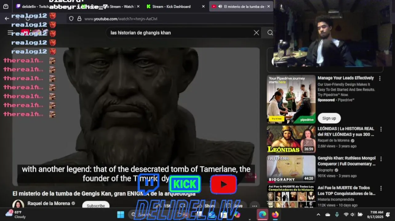Viewport: 395px width, 221px height.
Task: Close the Stream - Kick Dashboard tab
Action: tap(203, 6)
